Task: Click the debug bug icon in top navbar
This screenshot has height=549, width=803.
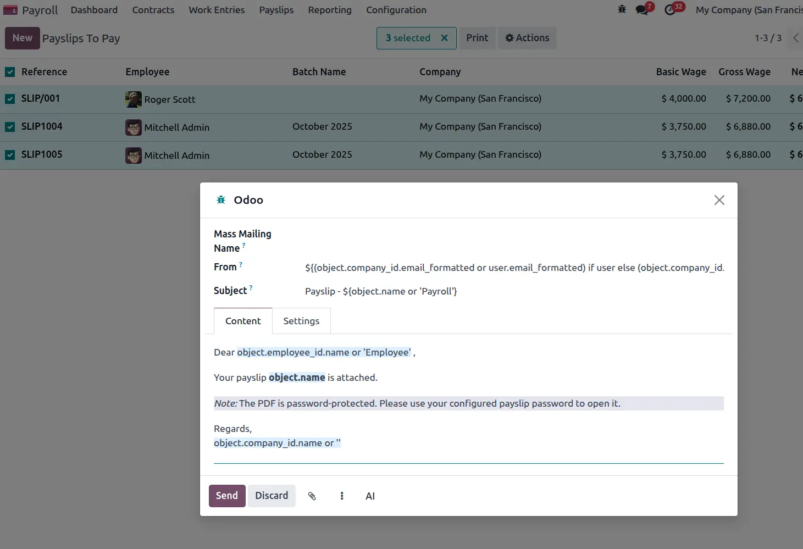Action: click(x=622, y=9)
